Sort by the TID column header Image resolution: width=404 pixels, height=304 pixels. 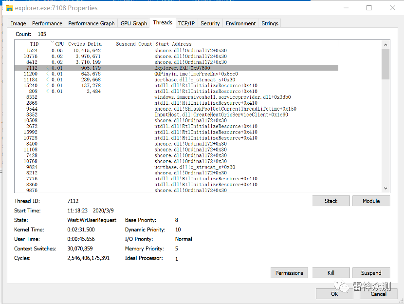(34, 44)
